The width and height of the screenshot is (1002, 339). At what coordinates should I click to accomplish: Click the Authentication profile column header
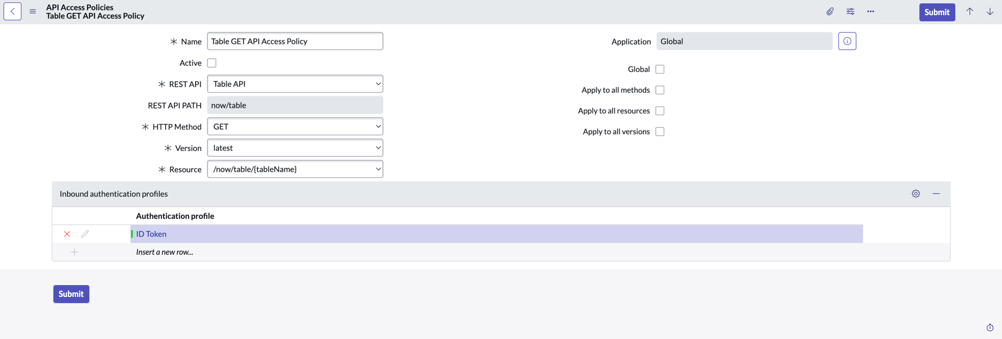click(175, 216)
